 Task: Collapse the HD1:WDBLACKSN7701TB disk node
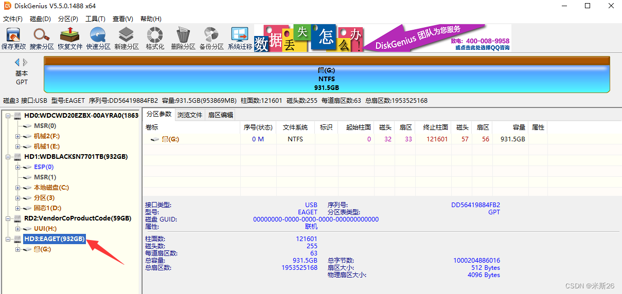[x=7, y=157]
